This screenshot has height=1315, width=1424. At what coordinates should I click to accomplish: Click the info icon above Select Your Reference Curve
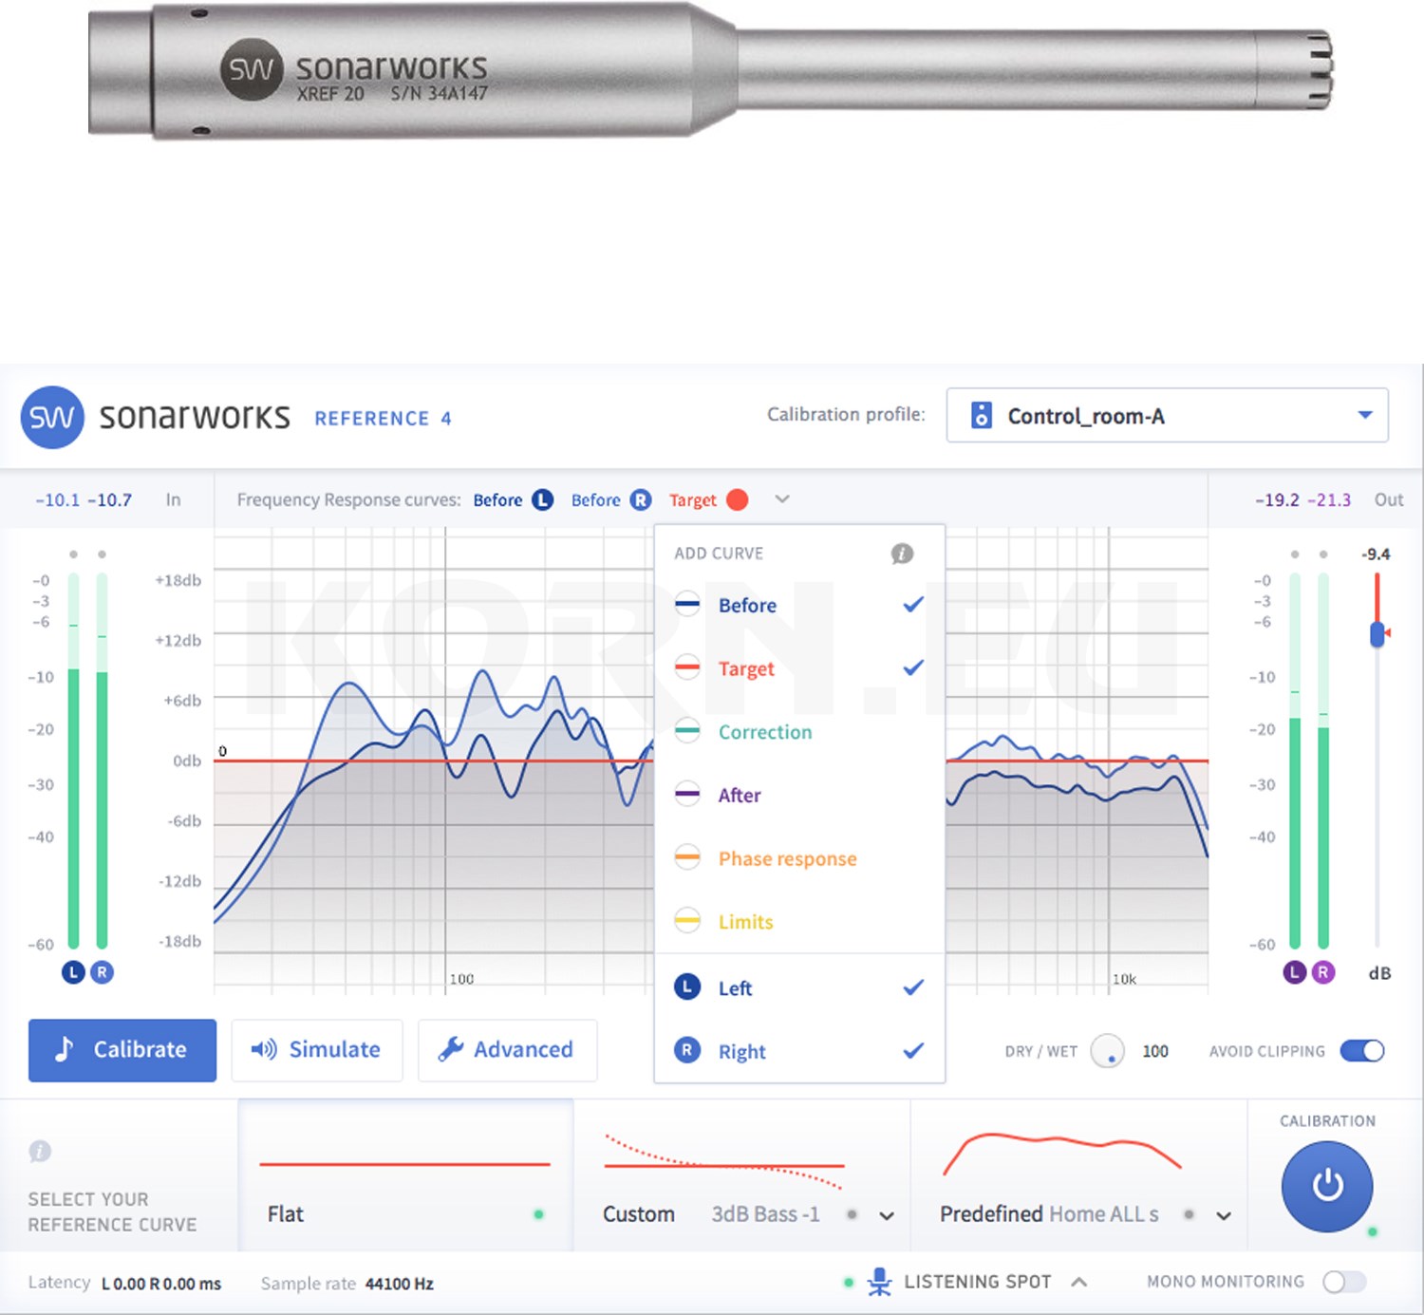click(x=40, y=1152)
